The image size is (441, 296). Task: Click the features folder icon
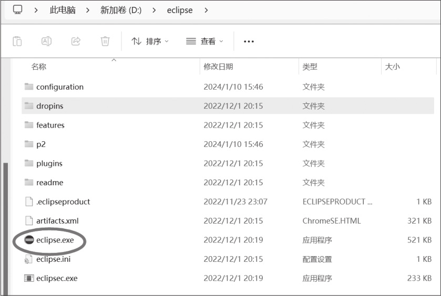pos(29,125)
